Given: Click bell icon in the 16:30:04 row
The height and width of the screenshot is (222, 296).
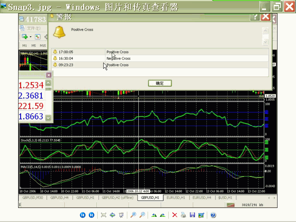Looking at the screenshot, I should coord(55,58).
